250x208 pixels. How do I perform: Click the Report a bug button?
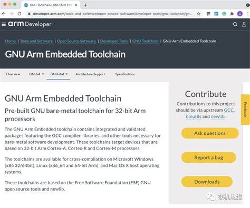coord(208,157)
